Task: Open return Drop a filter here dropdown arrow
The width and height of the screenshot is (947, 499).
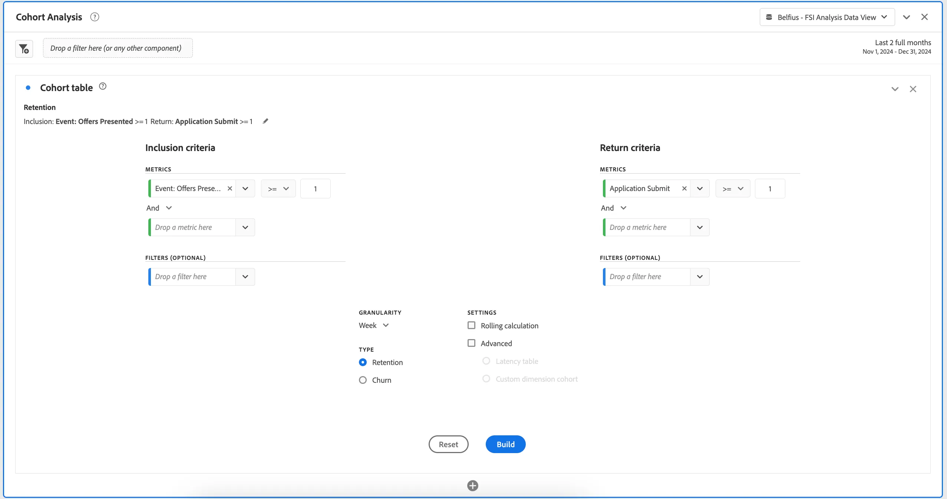Action: (x=700, y=277)
